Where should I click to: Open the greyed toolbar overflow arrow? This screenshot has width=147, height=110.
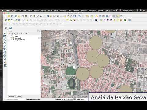[x=63, y=24]
